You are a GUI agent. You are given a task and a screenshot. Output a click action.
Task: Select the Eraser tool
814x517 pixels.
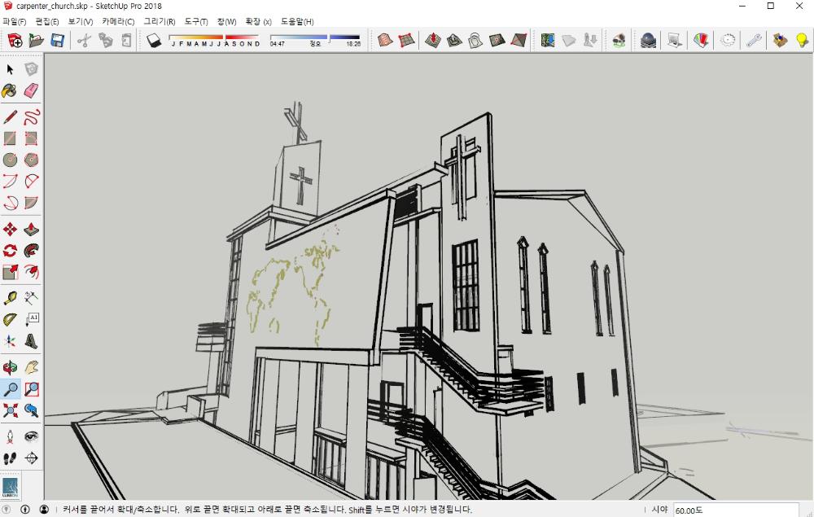pyautogui.click(x=31, y=90)
